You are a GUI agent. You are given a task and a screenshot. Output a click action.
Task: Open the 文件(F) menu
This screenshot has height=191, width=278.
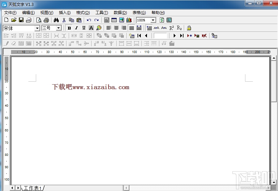pos(10,13)
